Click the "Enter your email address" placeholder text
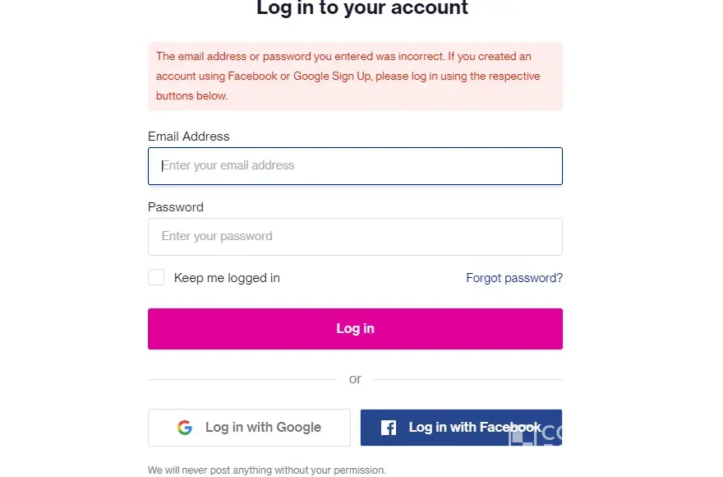 point(228,166)
